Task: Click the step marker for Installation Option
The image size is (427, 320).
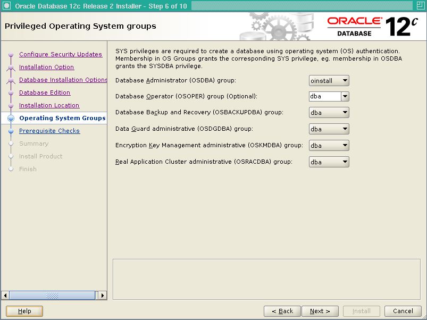Action: click(x=11, y=67)
